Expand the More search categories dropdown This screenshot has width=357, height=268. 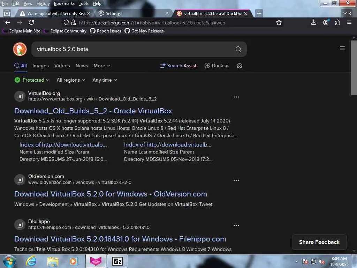coord(102,66)
